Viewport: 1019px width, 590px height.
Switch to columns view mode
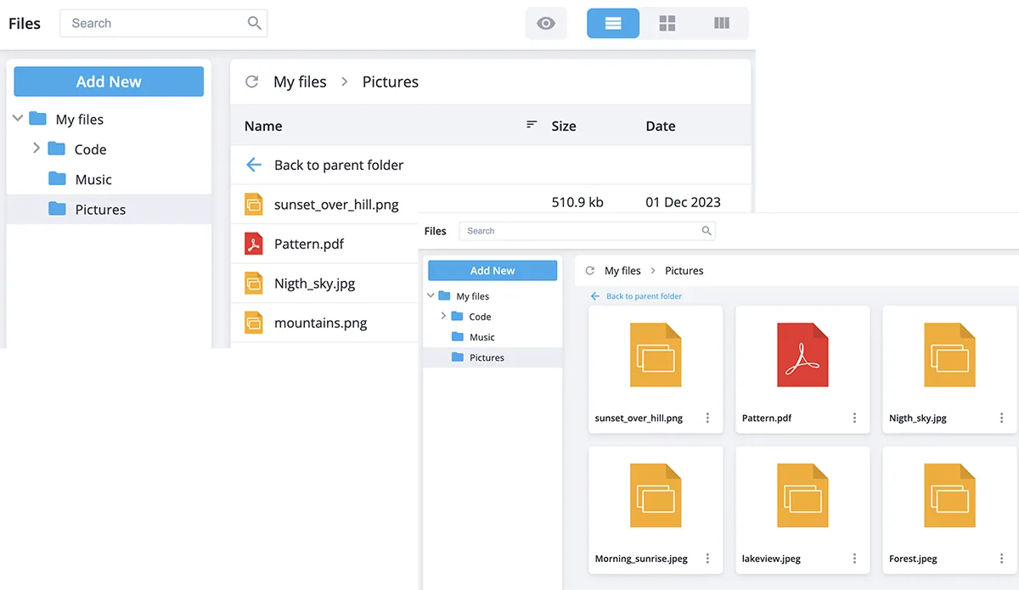722,23
